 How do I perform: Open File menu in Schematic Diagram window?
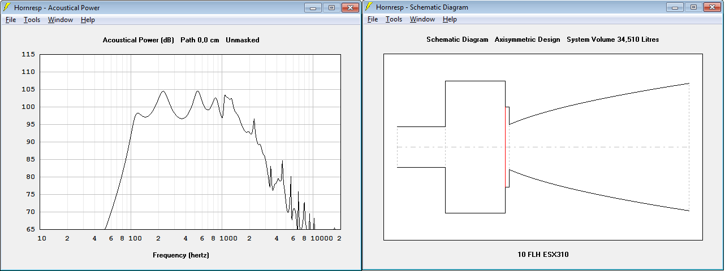point(373,19)
